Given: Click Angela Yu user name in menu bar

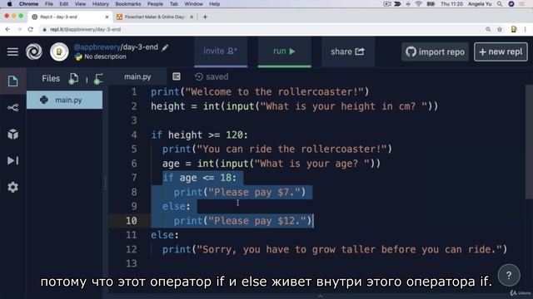Looking at the screenshot, I should point(480,4).
